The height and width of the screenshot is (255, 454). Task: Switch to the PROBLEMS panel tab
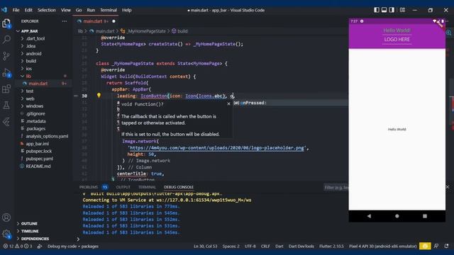89,187
